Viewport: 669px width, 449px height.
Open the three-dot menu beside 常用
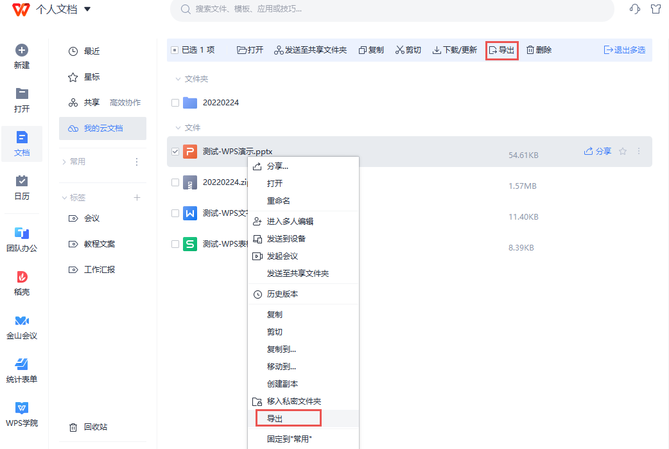pos(137,162)
